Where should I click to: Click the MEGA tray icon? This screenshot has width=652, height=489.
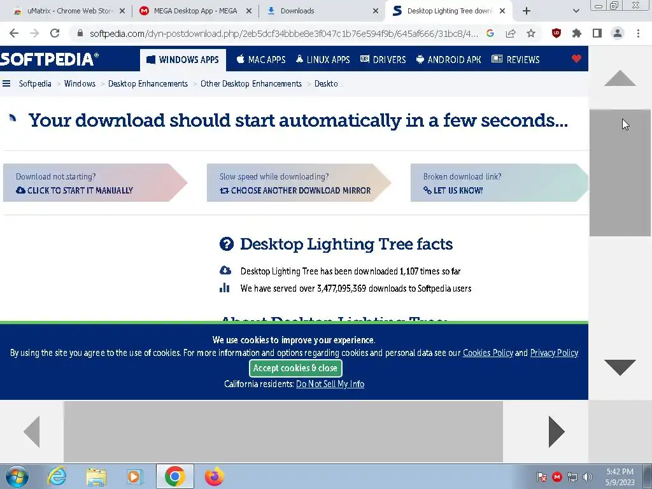coord(556,477)
